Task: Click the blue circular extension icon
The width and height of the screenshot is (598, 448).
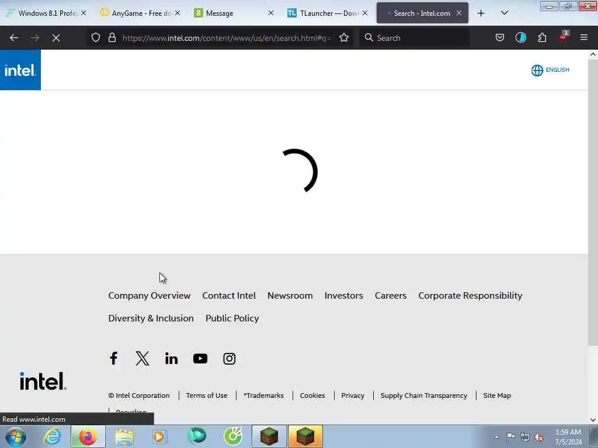Action: (x=520, y=37)
